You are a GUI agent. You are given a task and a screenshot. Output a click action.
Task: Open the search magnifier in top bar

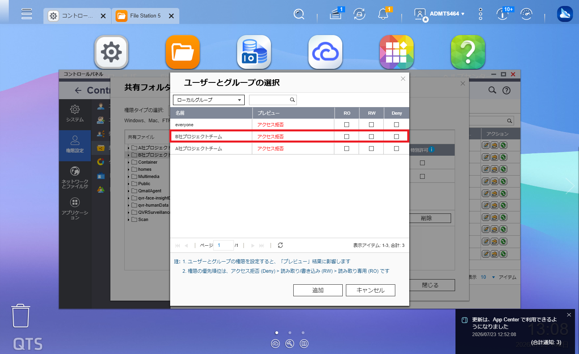click(299, 14)
